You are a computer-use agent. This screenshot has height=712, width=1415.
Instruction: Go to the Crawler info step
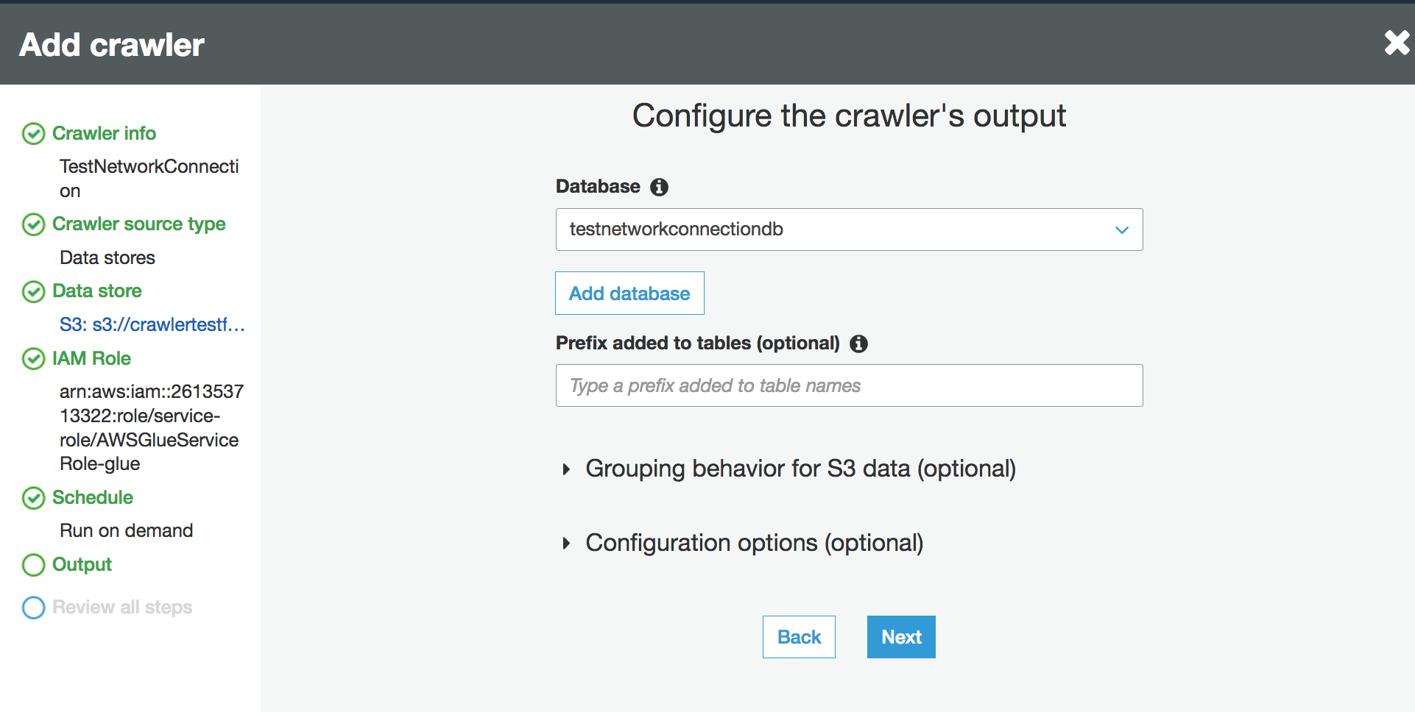click(104, 133)
